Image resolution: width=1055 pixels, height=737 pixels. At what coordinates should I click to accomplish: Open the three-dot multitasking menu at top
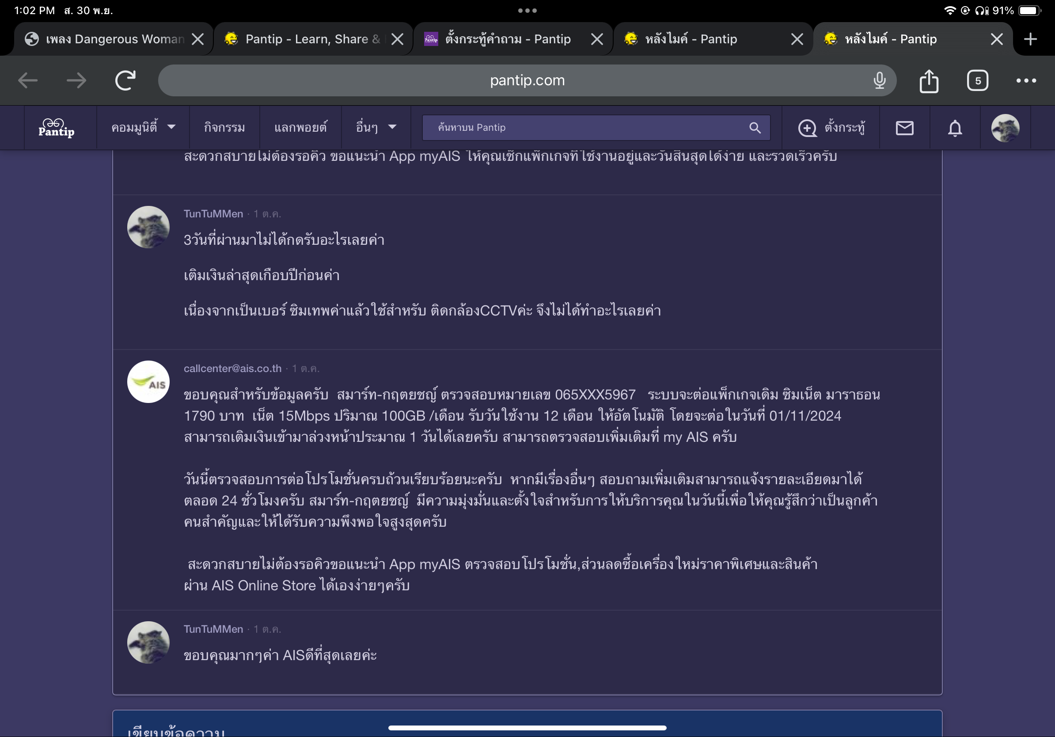(x=527, y=10)
